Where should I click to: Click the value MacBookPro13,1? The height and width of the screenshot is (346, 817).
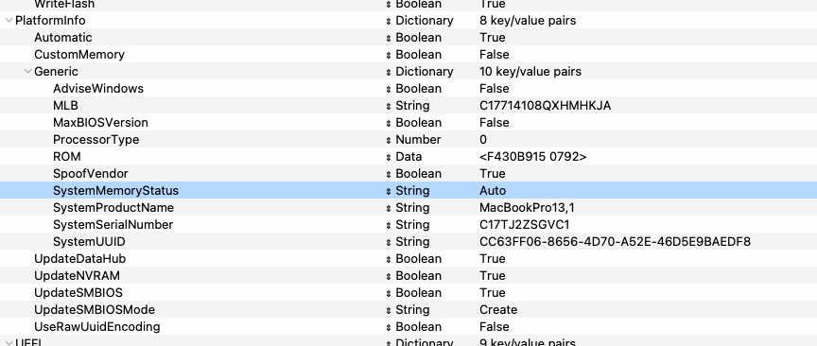528,207
